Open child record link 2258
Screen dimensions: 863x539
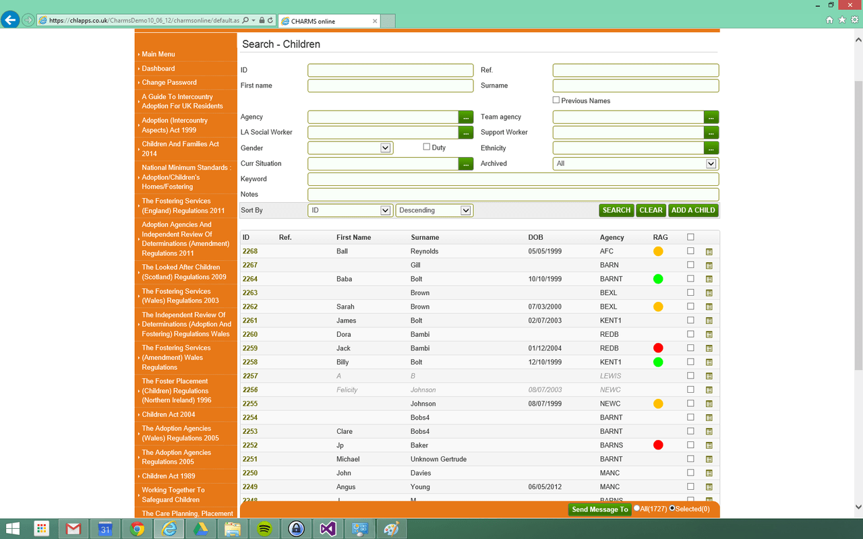click(250, 362)
